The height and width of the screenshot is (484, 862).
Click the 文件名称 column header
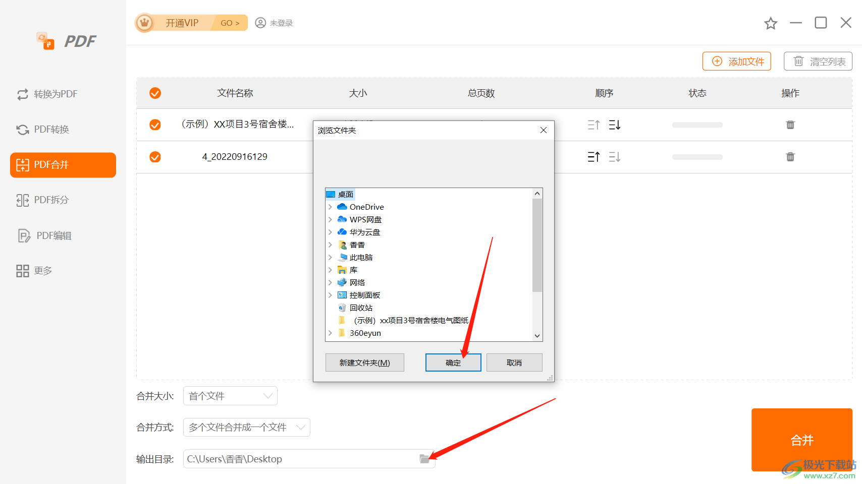(235, 93)
